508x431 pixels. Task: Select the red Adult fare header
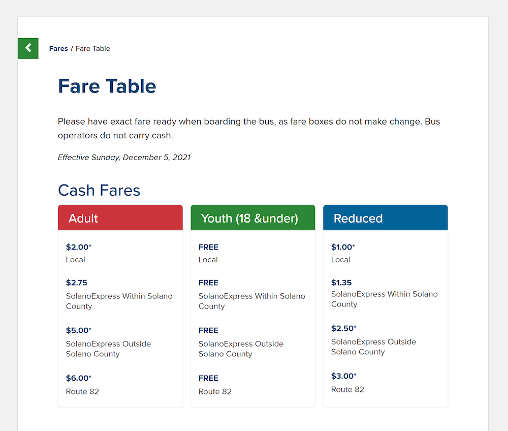coord(120,218)
